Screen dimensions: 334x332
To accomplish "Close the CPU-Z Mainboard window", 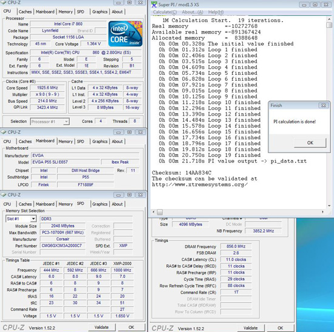I will coord(141,132).
